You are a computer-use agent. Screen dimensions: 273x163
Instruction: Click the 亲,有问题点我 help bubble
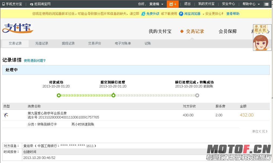[260, 28]
